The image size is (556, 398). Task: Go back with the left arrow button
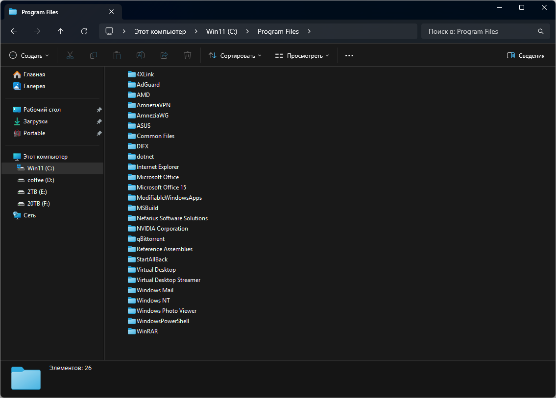(14, 31)
